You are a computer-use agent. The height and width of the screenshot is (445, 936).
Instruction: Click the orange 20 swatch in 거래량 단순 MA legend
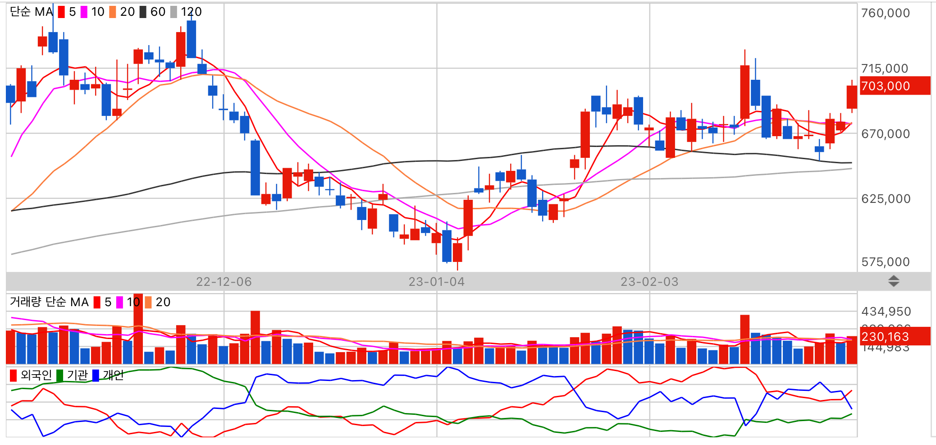click(148, 302)
